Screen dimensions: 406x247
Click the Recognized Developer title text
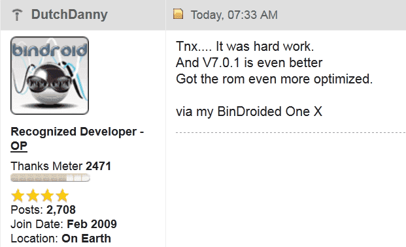77,132
